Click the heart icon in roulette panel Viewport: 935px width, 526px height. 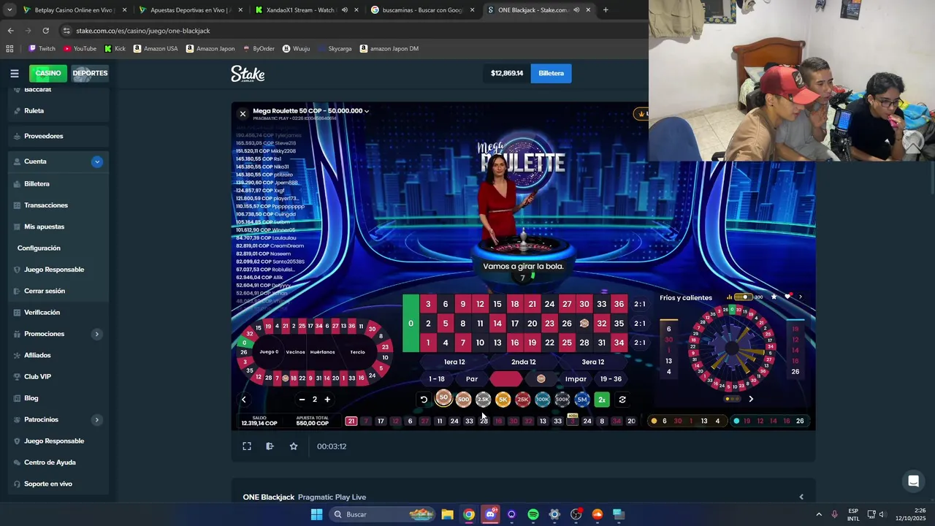[788, 297]
